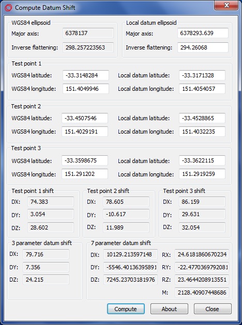Focus Test point 3 Local datum latitude
This screenshot has height=325, width=242.
(202, 160)
